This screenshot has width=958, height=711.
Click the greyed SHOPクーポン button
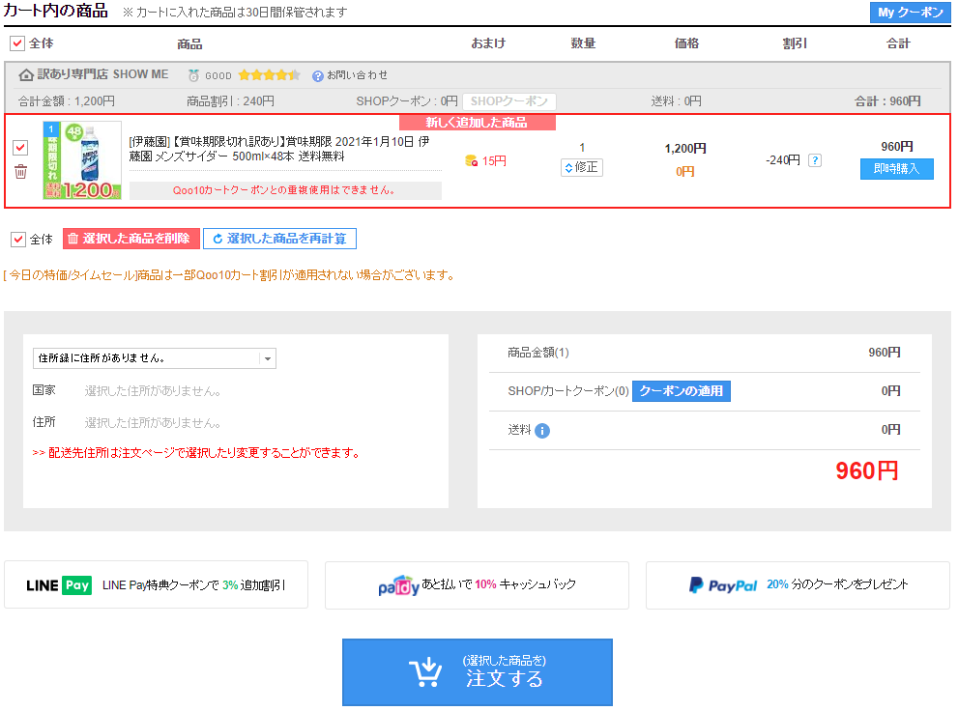coord(508,101)
